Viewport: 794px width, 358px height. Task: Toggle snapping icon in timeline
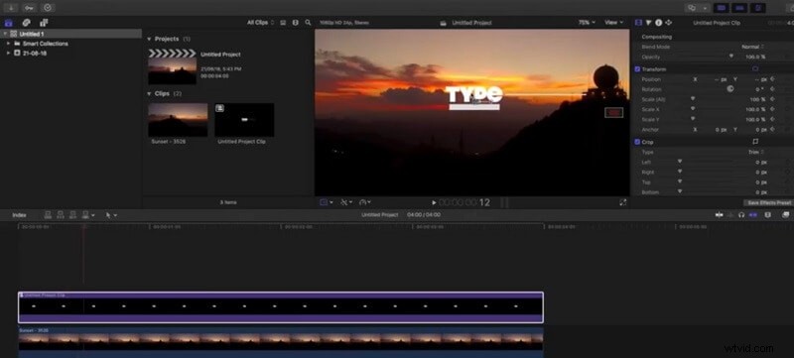753,215
